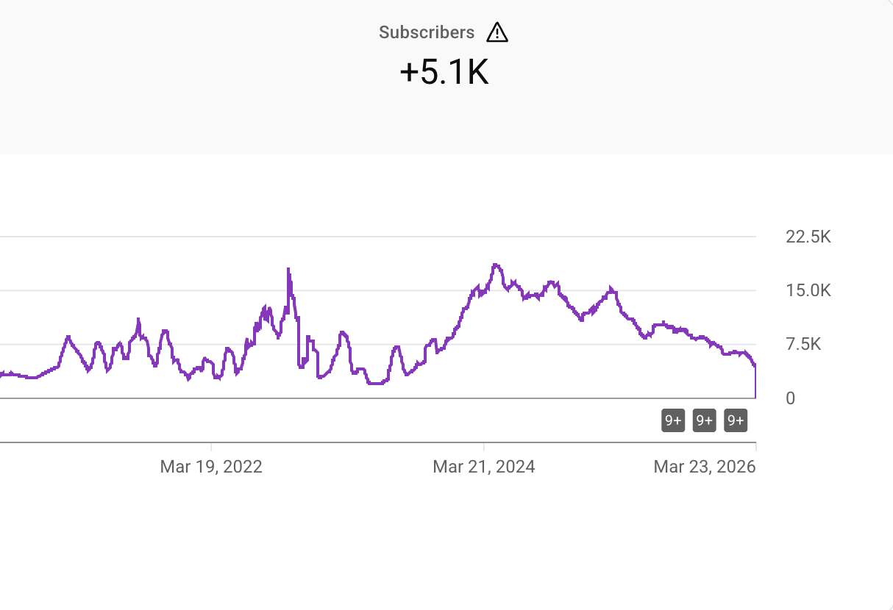The image size is (893, 610).
Task: Click the 22.5K y-axis label
Action: coord(808,237)
